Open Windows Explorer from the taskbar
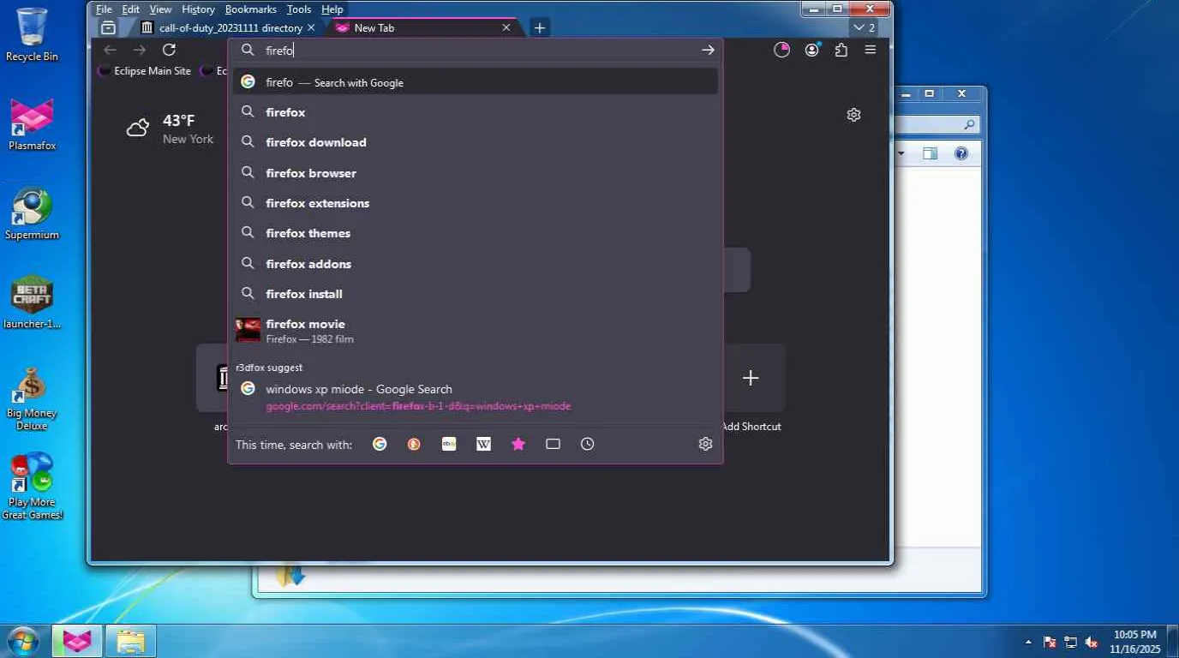Viewport: 1179px width, 658px height. (130, 641)
